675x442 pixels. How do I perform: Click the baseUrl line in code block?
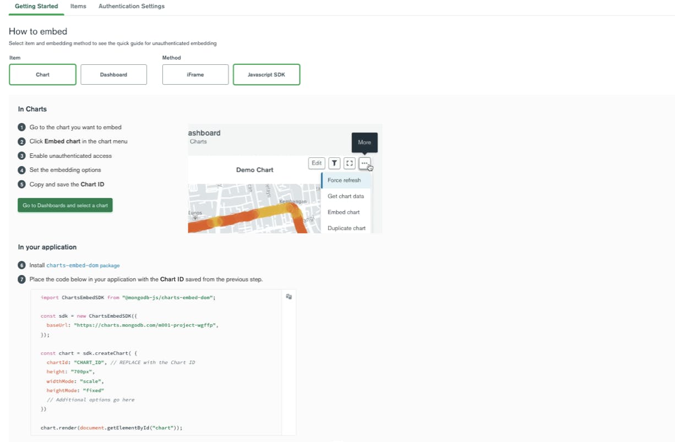click(132, 325)
